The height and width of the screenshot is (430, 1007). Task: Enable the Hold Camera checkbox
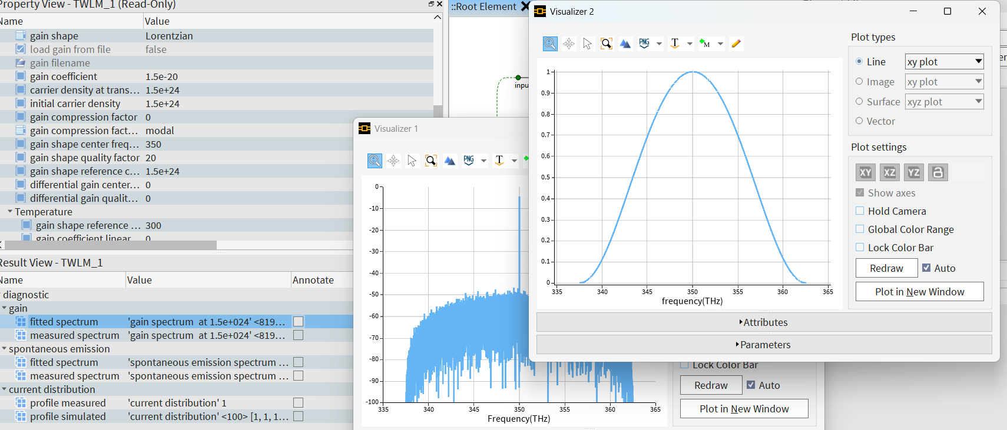tap(860, 211)
